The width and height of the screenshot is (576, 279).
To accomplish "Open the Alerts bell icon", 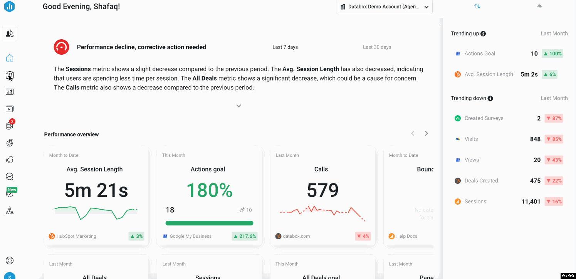I will pos(9,159).
